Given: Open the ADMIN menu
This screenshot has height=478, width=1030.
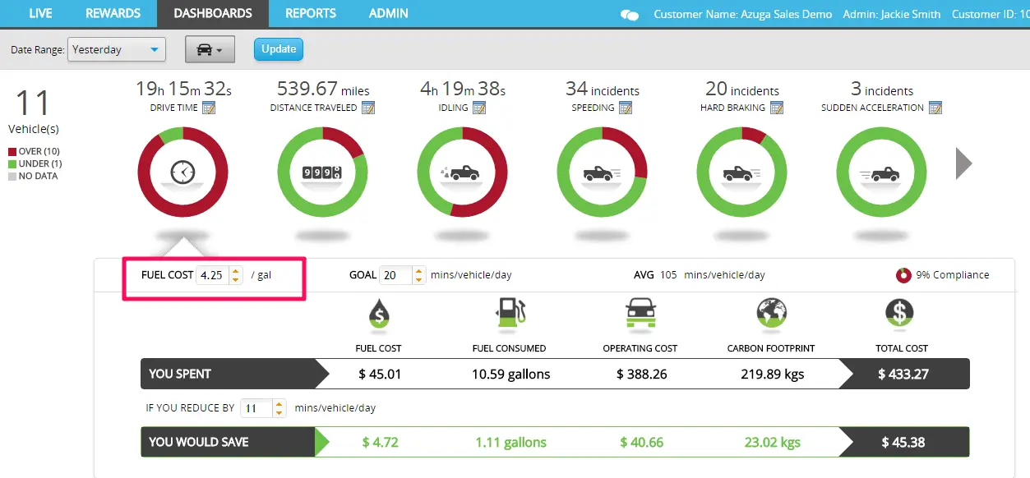Looking at the screenshot, I should 387,13.
